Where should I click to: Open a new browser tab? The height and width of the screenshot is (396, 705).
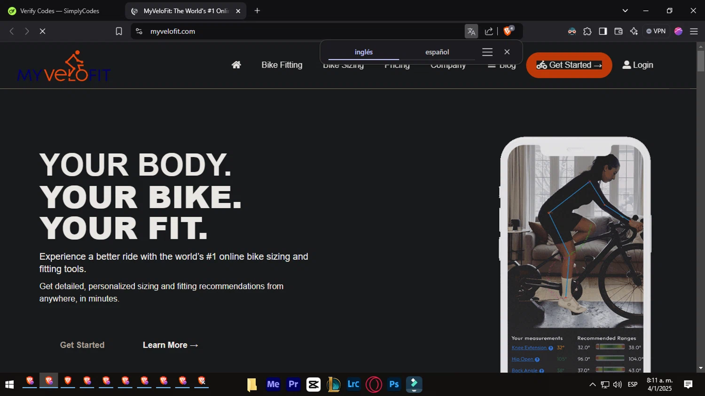(257, 11)
